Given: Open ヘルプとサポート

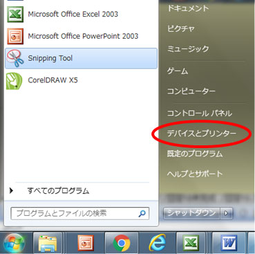Looking at the screenshot, I should pyautogui.click(x=195, y=174).
